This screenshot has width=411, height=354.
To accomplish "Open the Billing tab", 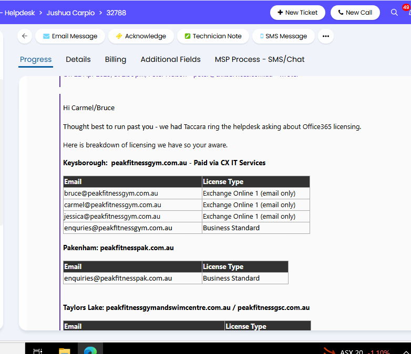I will click(x=116, y=59).
